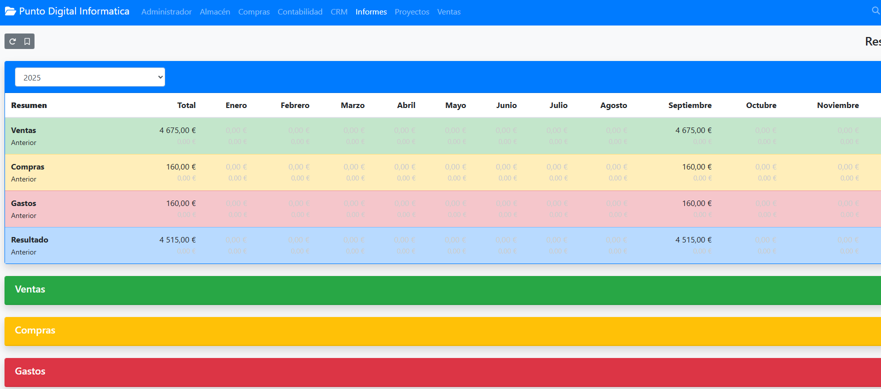The width and height of the screenshot is (881, 389).
Task: Open the Proyectos menu
Action: (412, 12)
